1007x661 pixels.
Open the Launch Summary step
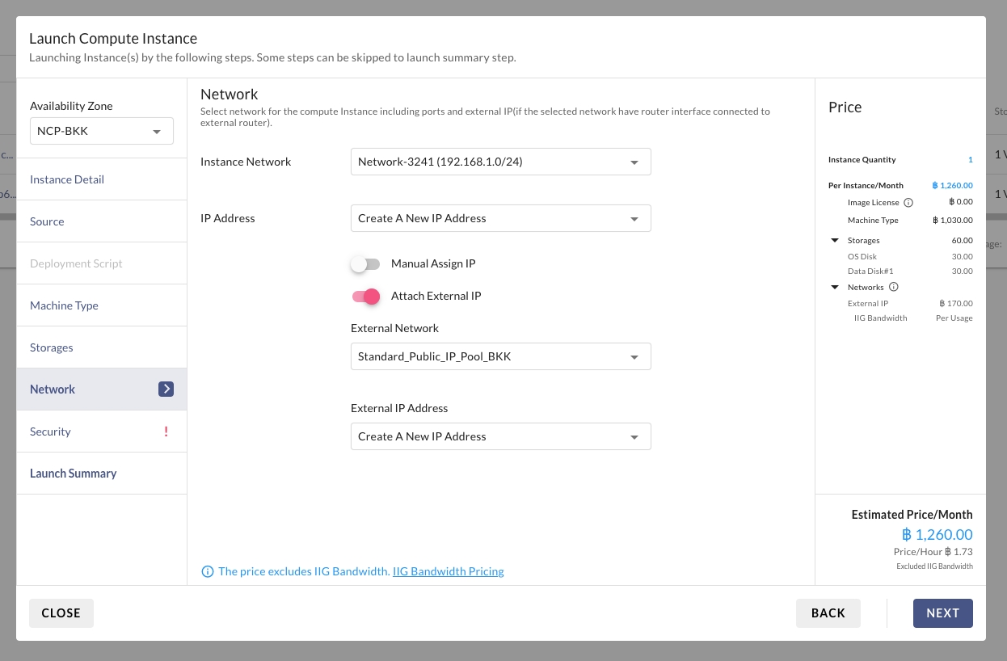(x=74, y=474)
